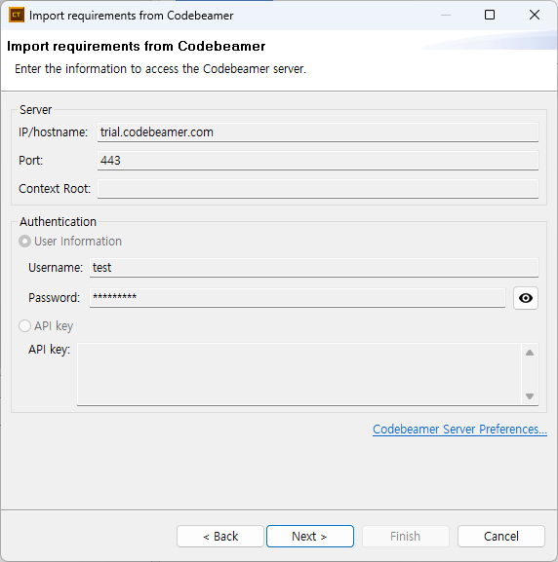The image size is (558, 562).
Task: Click the Codebeamer app icon in title bar
Action: coord(17,15)
